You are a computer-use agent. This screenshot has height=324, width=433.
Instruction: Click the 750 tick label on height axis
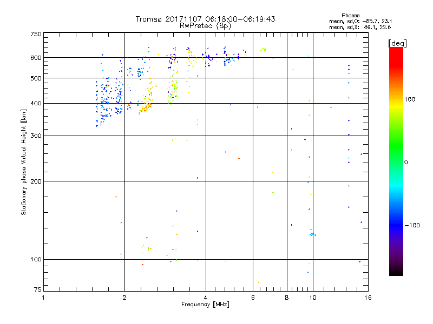pos(35,34)
